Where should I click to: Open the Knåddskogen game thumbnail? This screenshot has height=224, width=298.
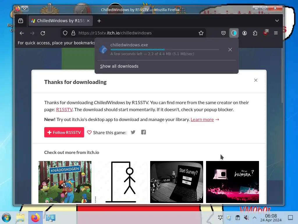pyautogui.click(x=65, y=182)
